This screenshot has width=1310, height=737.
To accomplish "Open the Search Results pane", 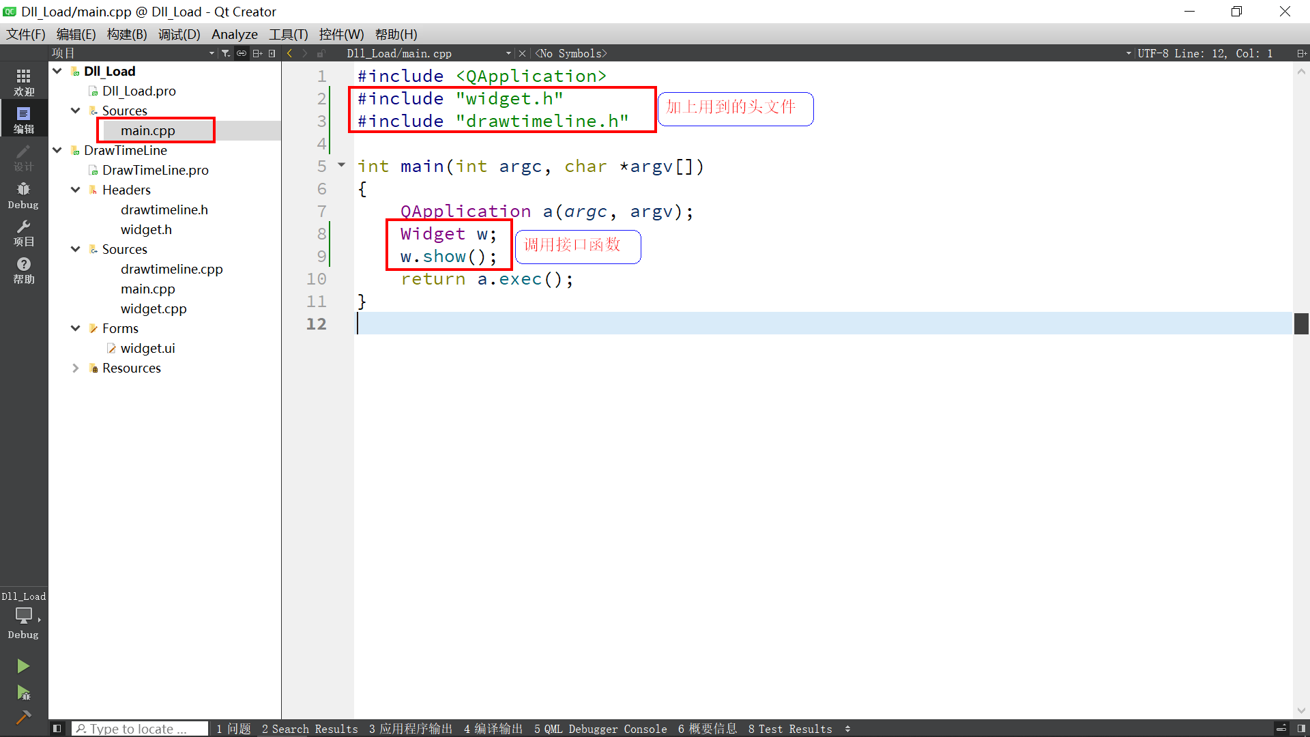I will coord(310,729).
